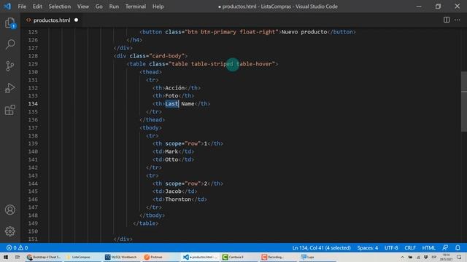
Task: Change indentation via Spaces: 4
Action: click(368, 247)
